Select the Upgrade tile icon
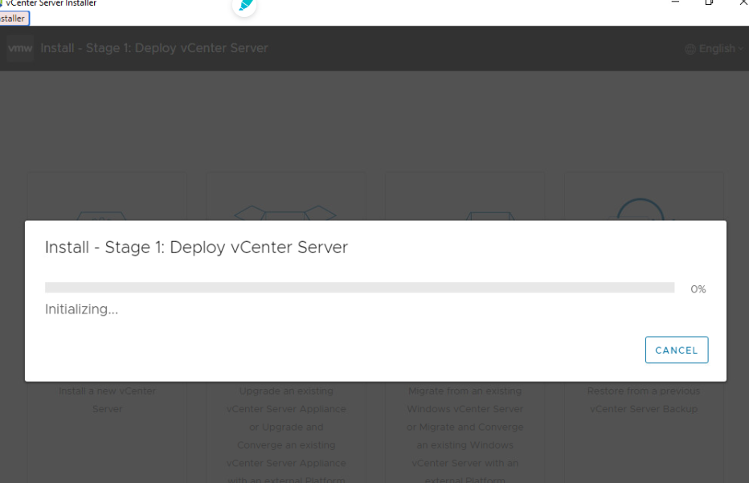This screenshot has height=483, width=749. click(286, 213)
